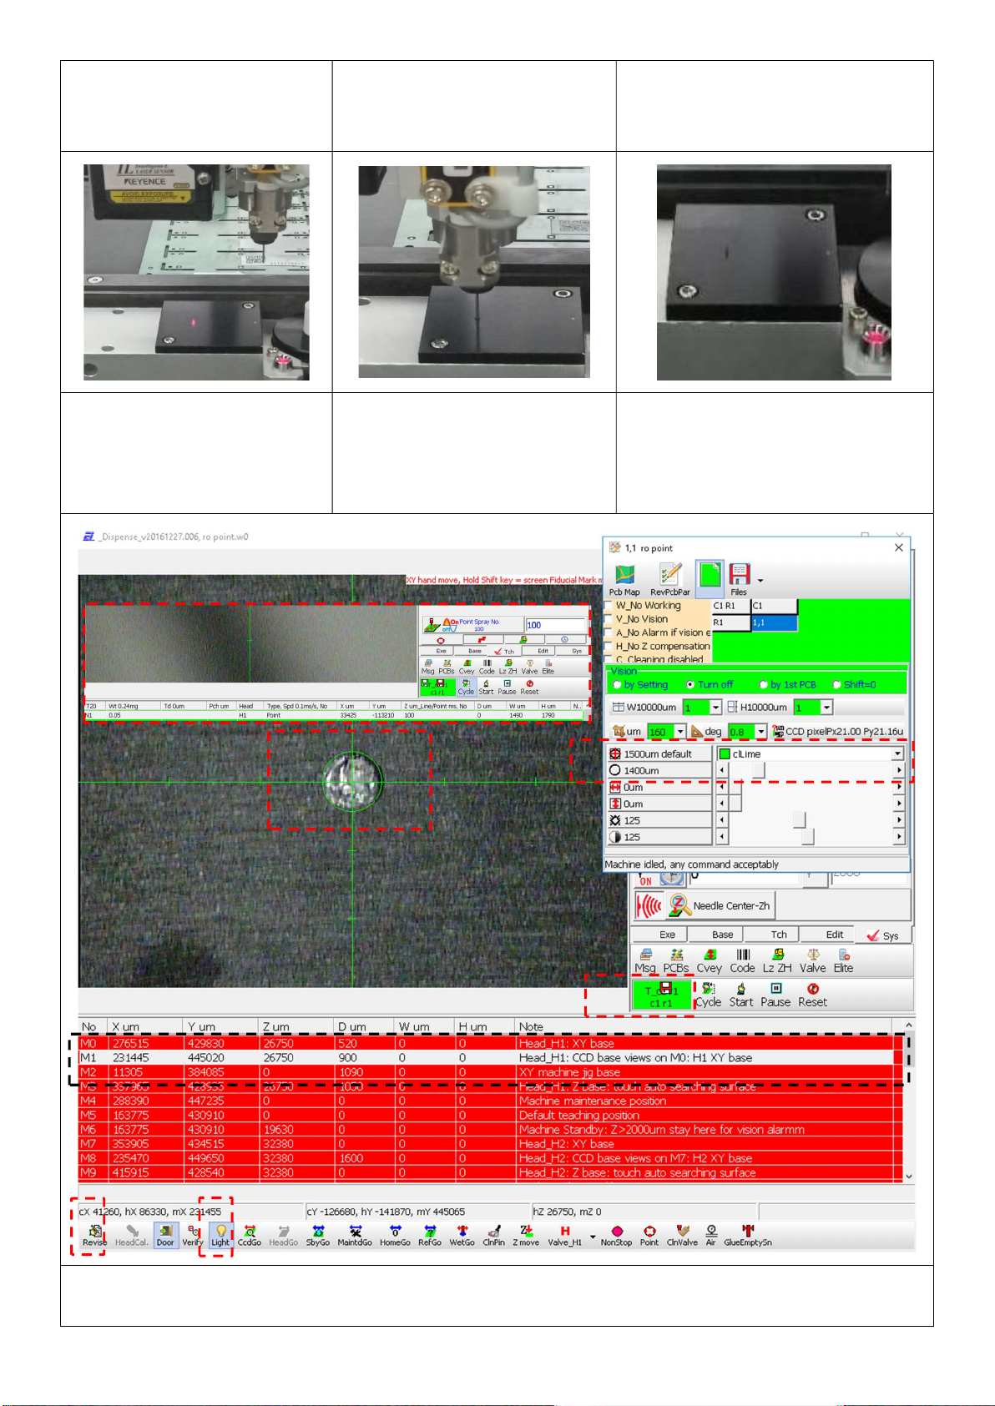Select the blue 1,1 PCB cell
995x1406 pixels.
click(774, 622)
